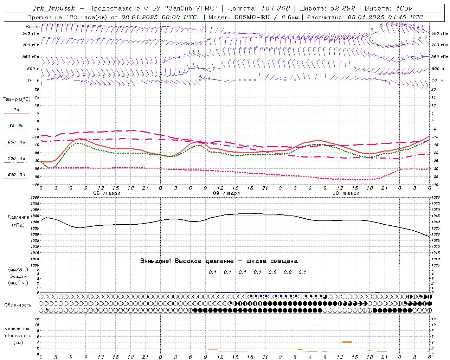The image size is (450, 360).
Task: Click the Осадки precipitation label
Action: (x=18, y=276)
